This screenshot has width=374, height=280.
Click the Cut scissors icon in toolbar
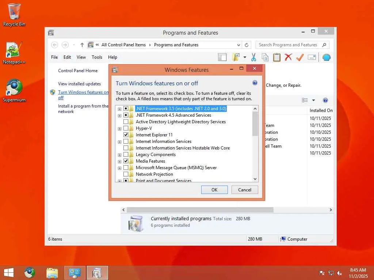253,57
